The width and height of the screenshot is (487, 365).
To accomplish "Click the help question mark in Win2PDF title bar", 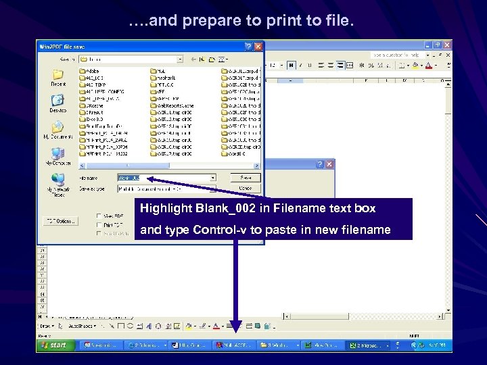I will pyautogui.click(x=248, y=47).
